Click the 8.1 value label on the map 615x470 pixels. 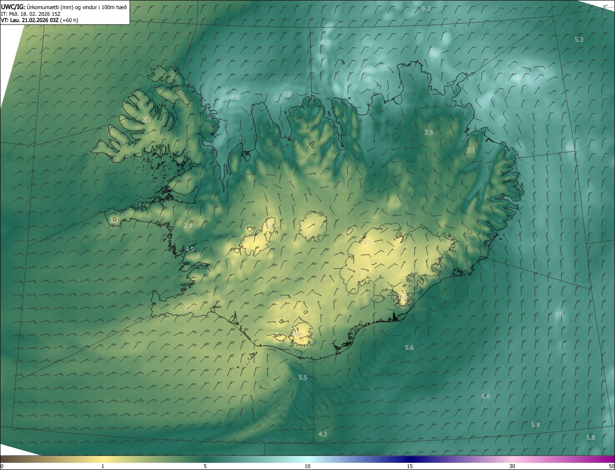pyautogui.click(x=570, y=148)
